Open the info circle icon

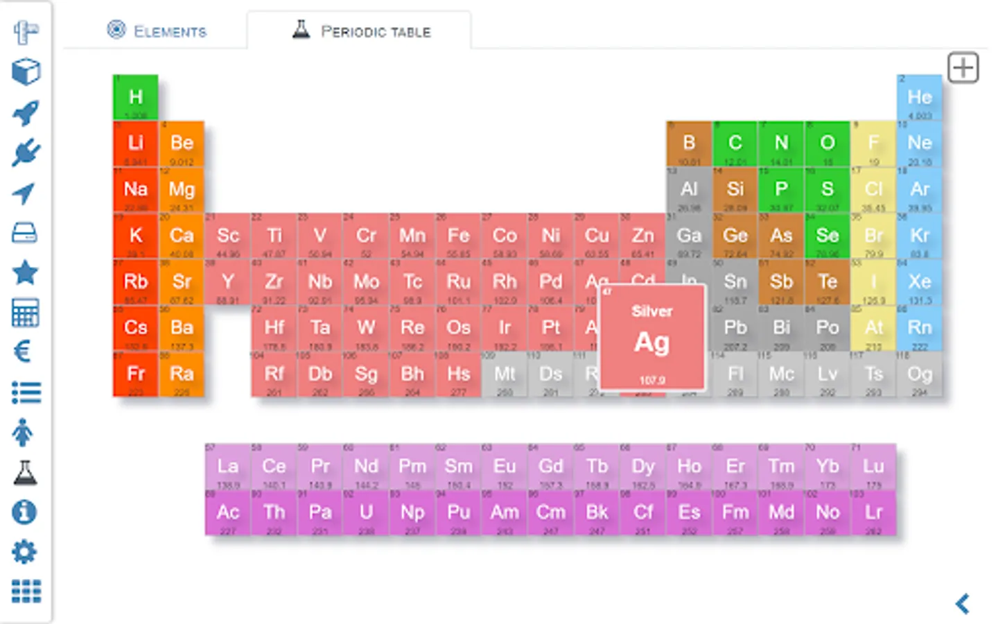coord(24,512)
